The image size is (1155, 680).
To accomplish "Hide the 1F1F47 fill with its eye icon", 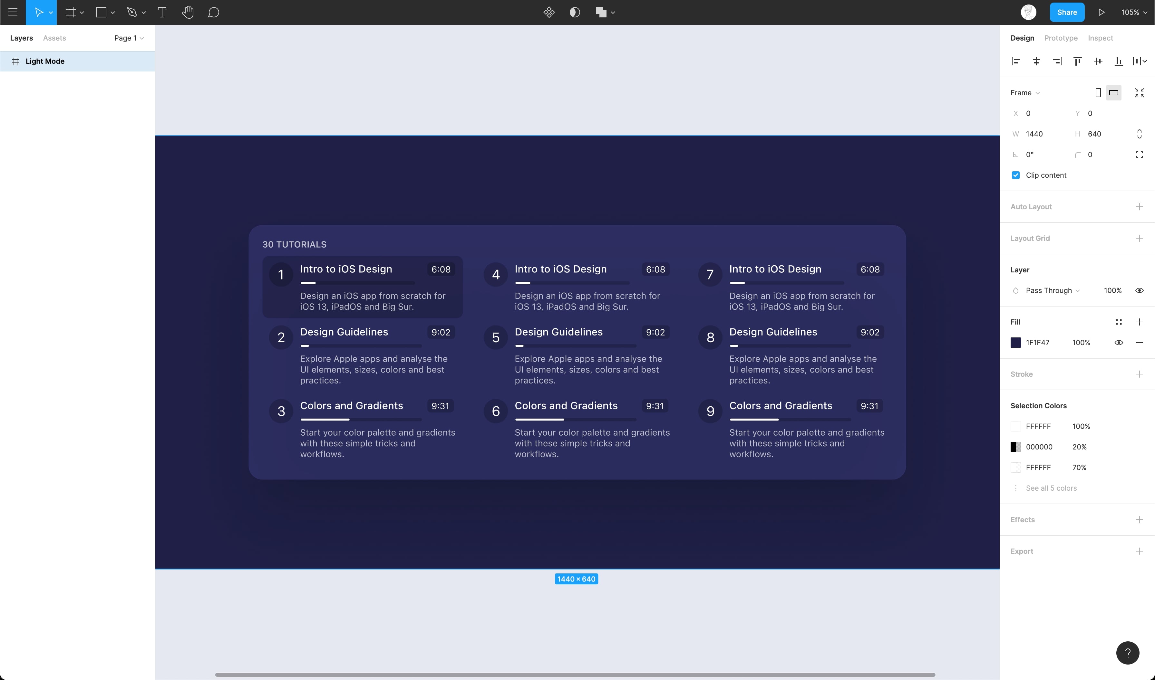I will [1118, 343].
